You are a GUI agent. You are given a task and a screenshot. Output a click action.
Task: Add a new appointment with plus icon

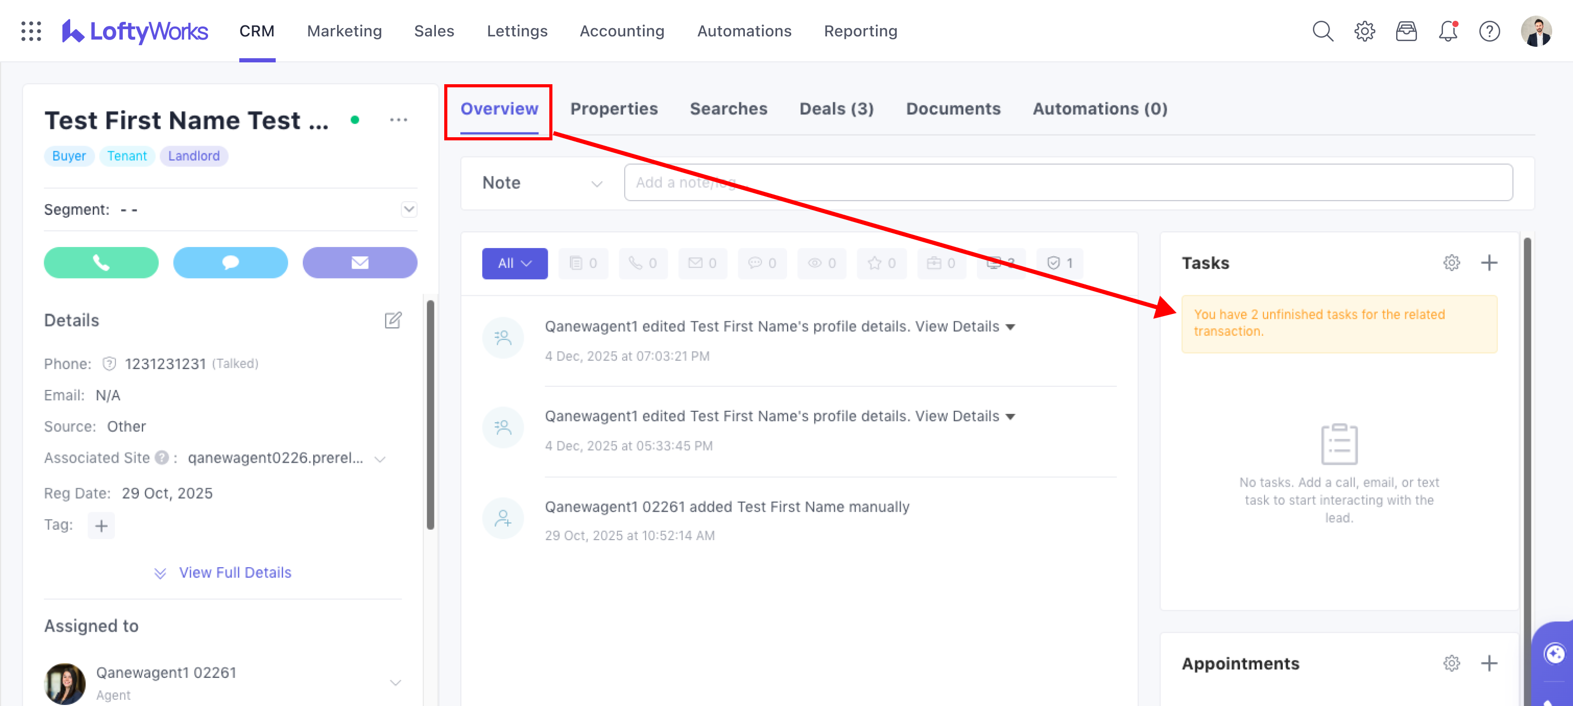[1489, 663]
